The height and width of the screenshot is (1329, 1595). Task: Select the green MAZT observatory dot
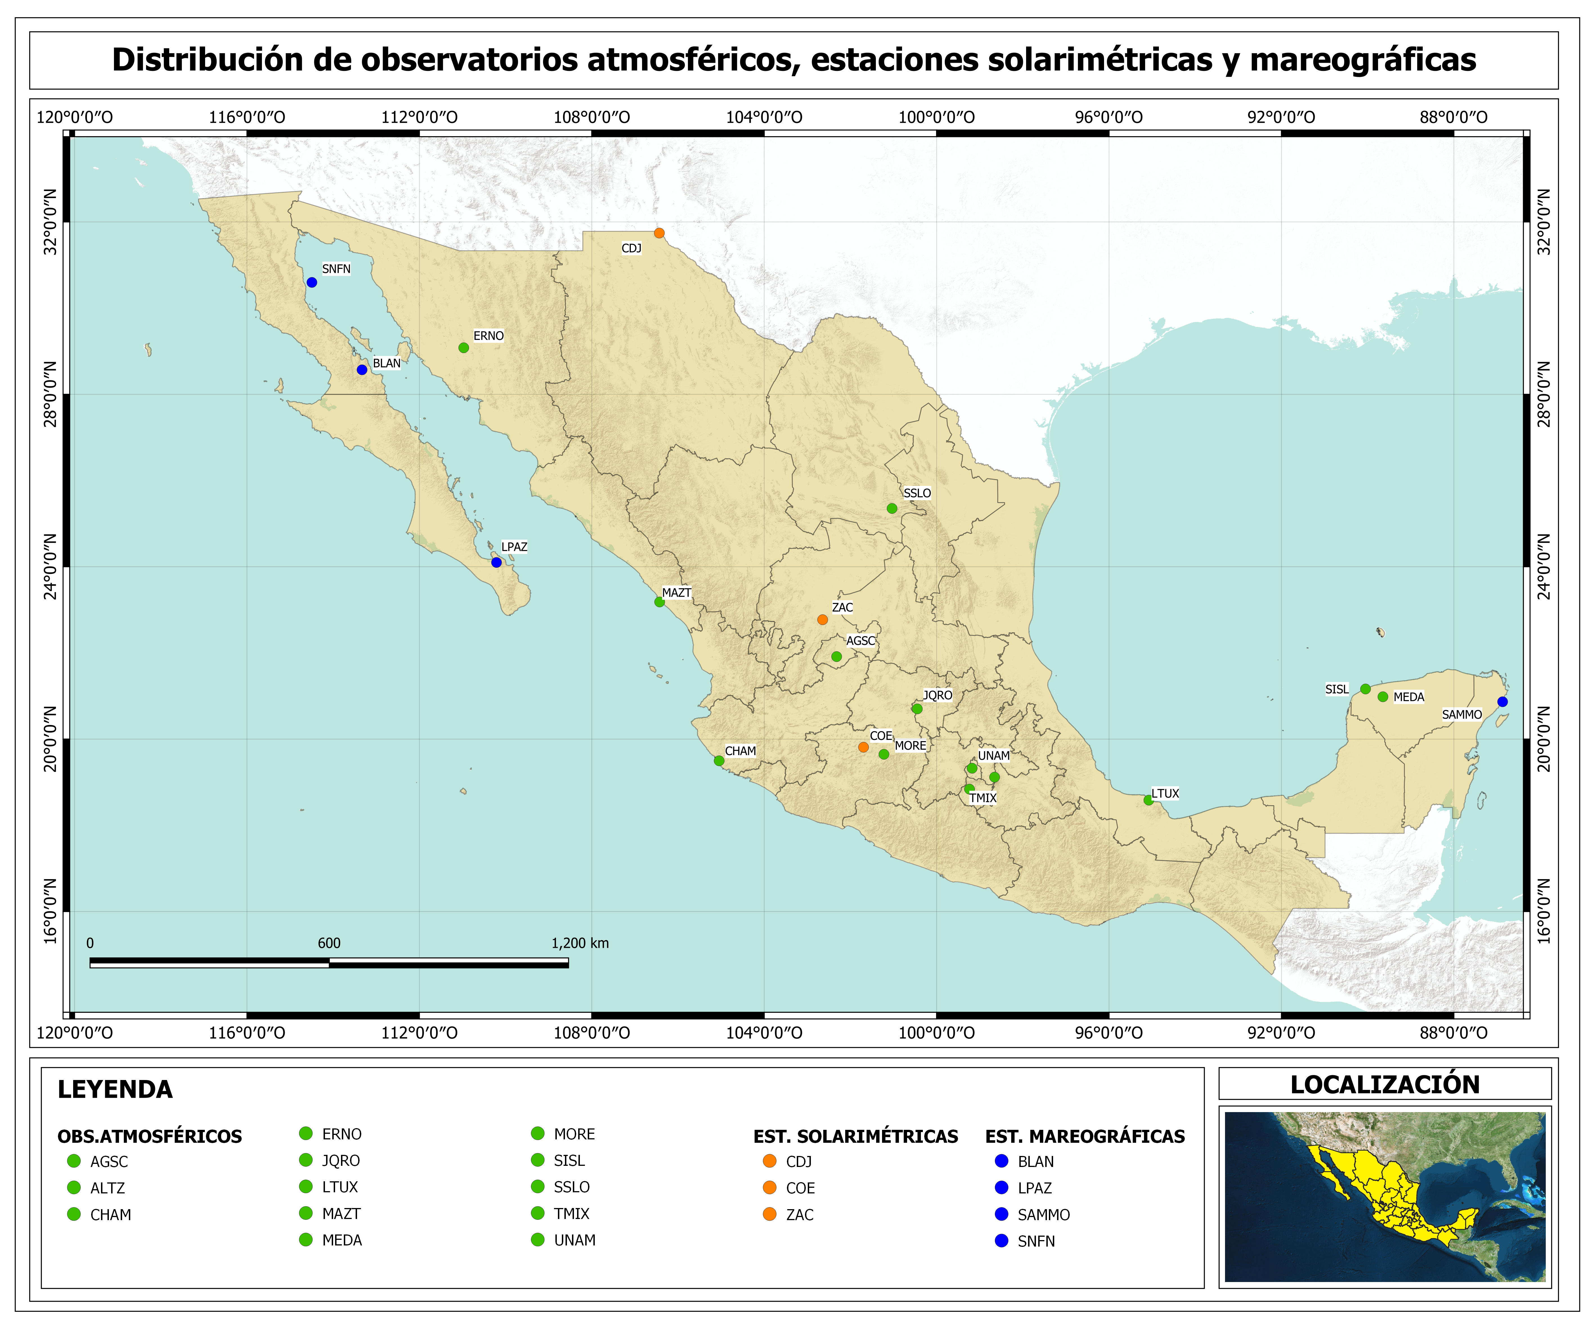click(x=659, y=602)
